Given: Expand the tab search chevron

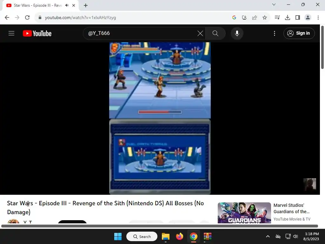Looking at the screenshot, I should click(274, 4).
